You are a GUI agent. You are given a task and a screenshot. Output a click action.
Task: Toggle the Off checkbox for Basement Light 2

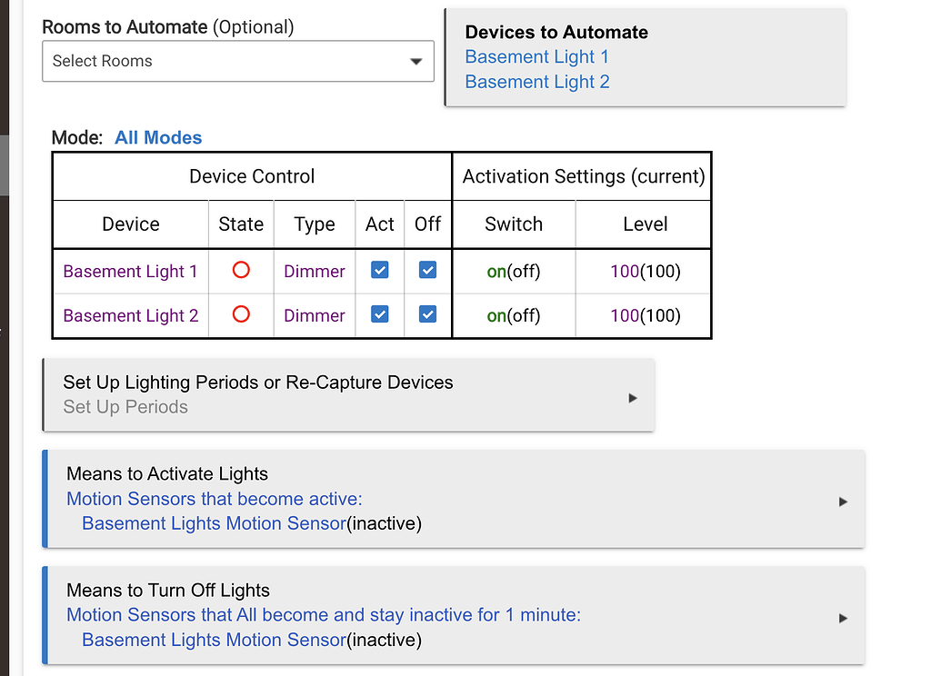click(x=426, y=315)
